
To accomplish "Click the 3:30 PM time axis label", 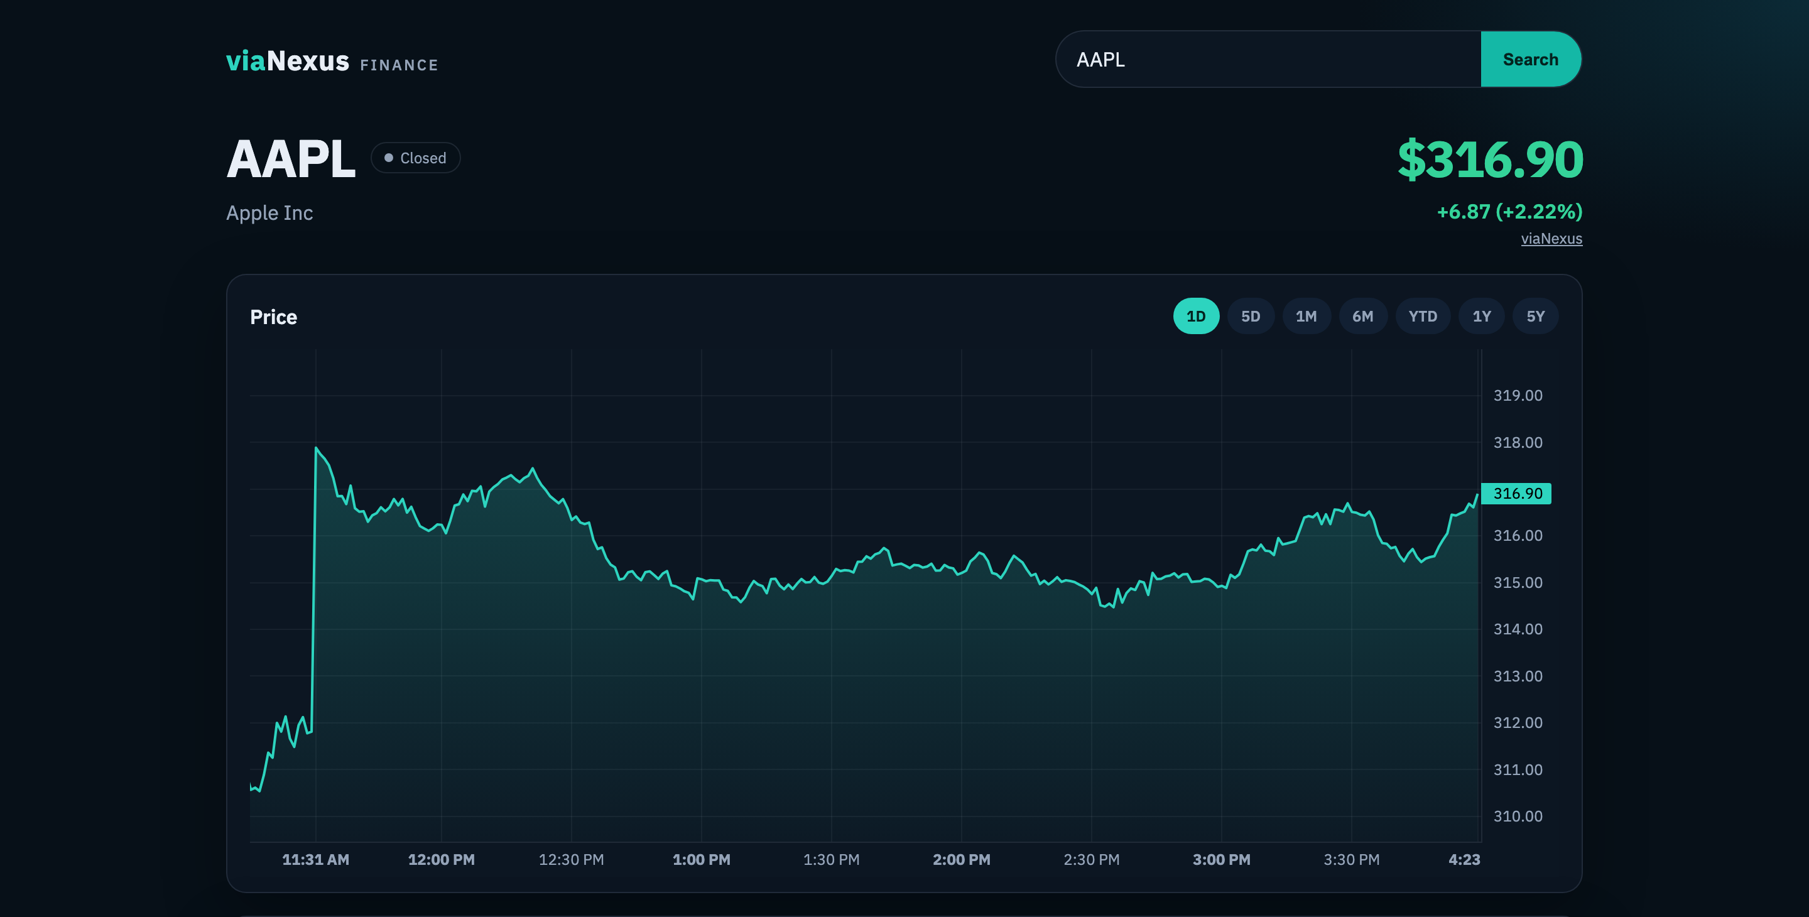I will 1351,859.
